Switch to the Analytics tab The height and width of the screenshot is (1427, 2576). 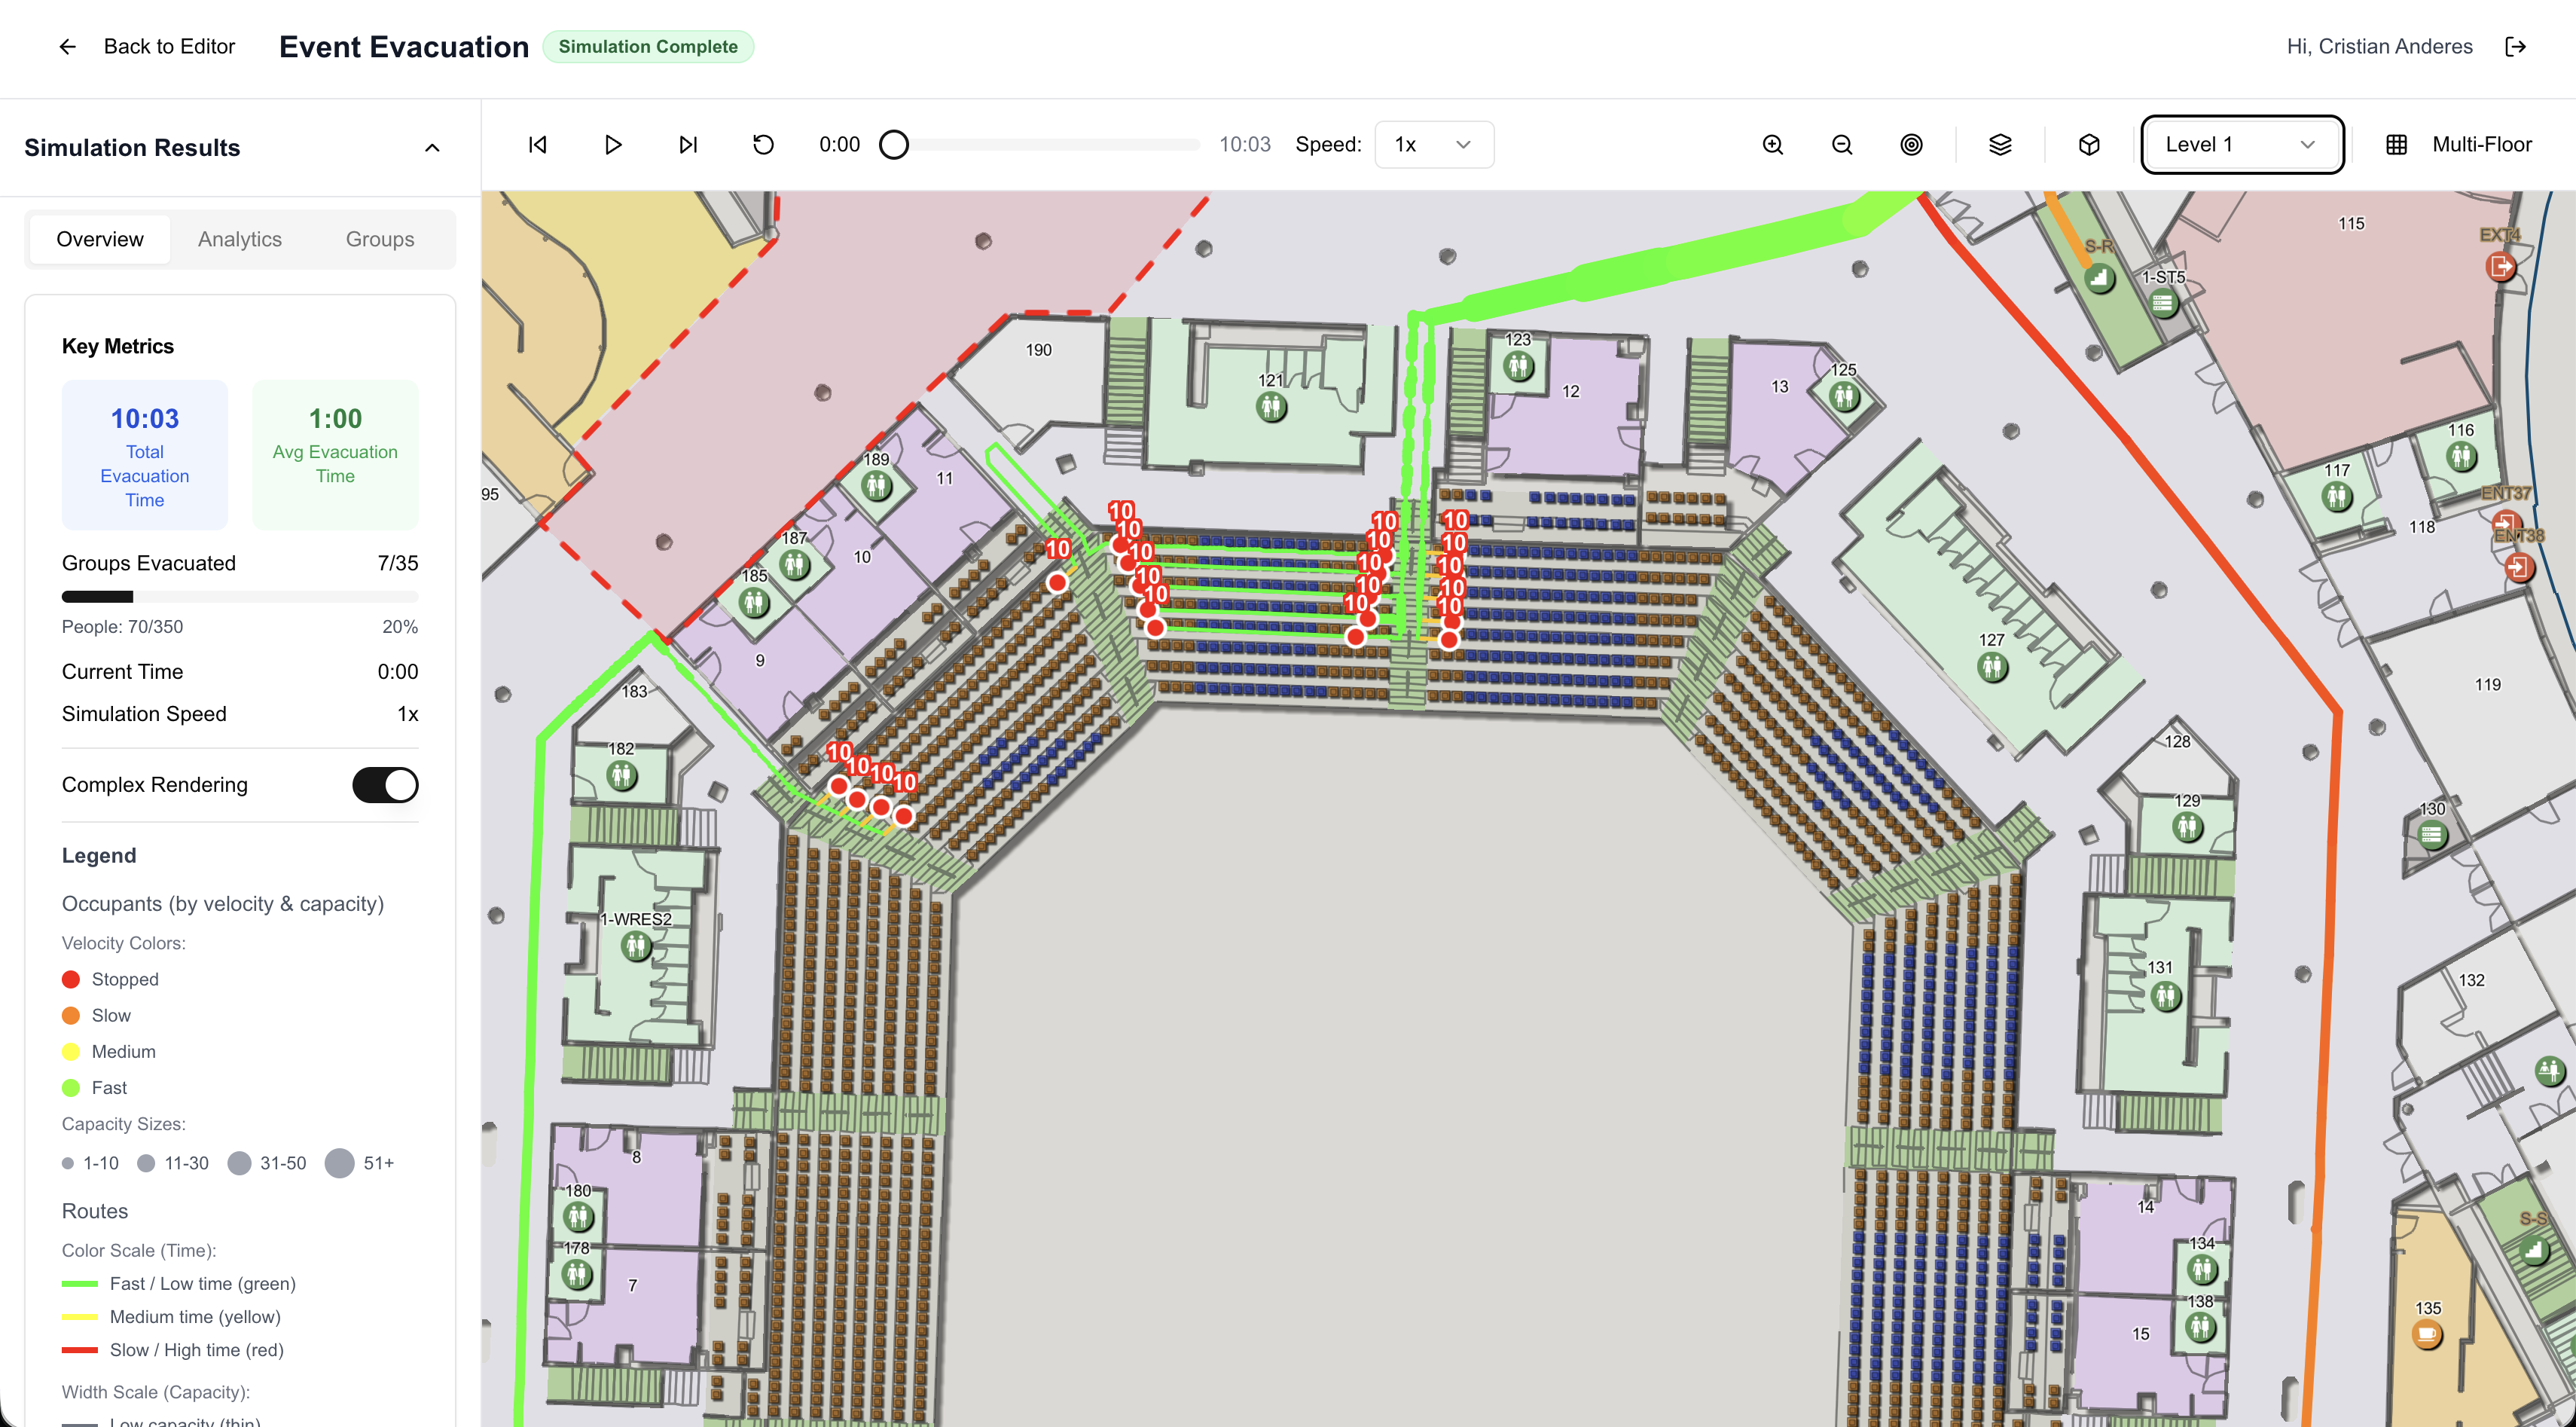coord(240,239)
